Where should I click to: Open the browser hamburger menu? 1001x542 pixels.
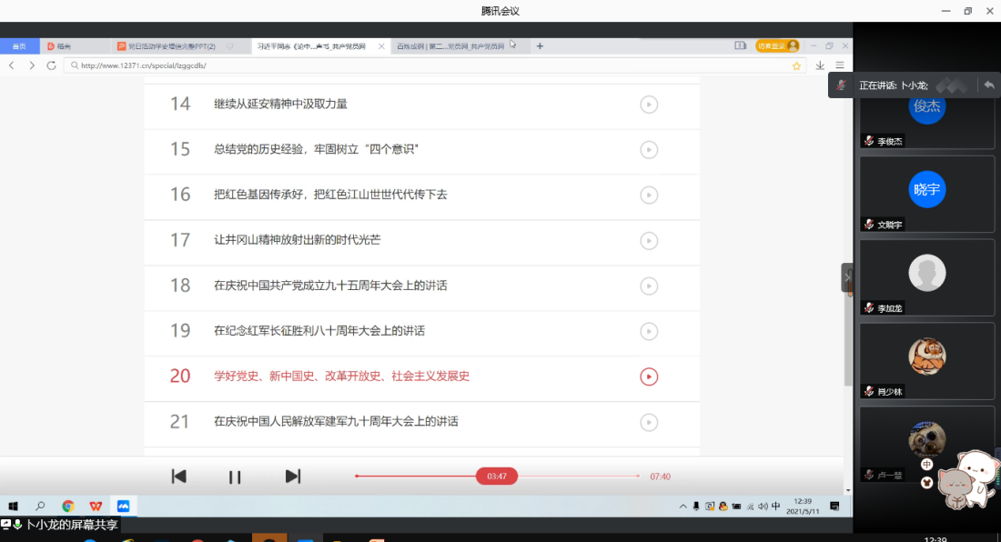point(840,65)
